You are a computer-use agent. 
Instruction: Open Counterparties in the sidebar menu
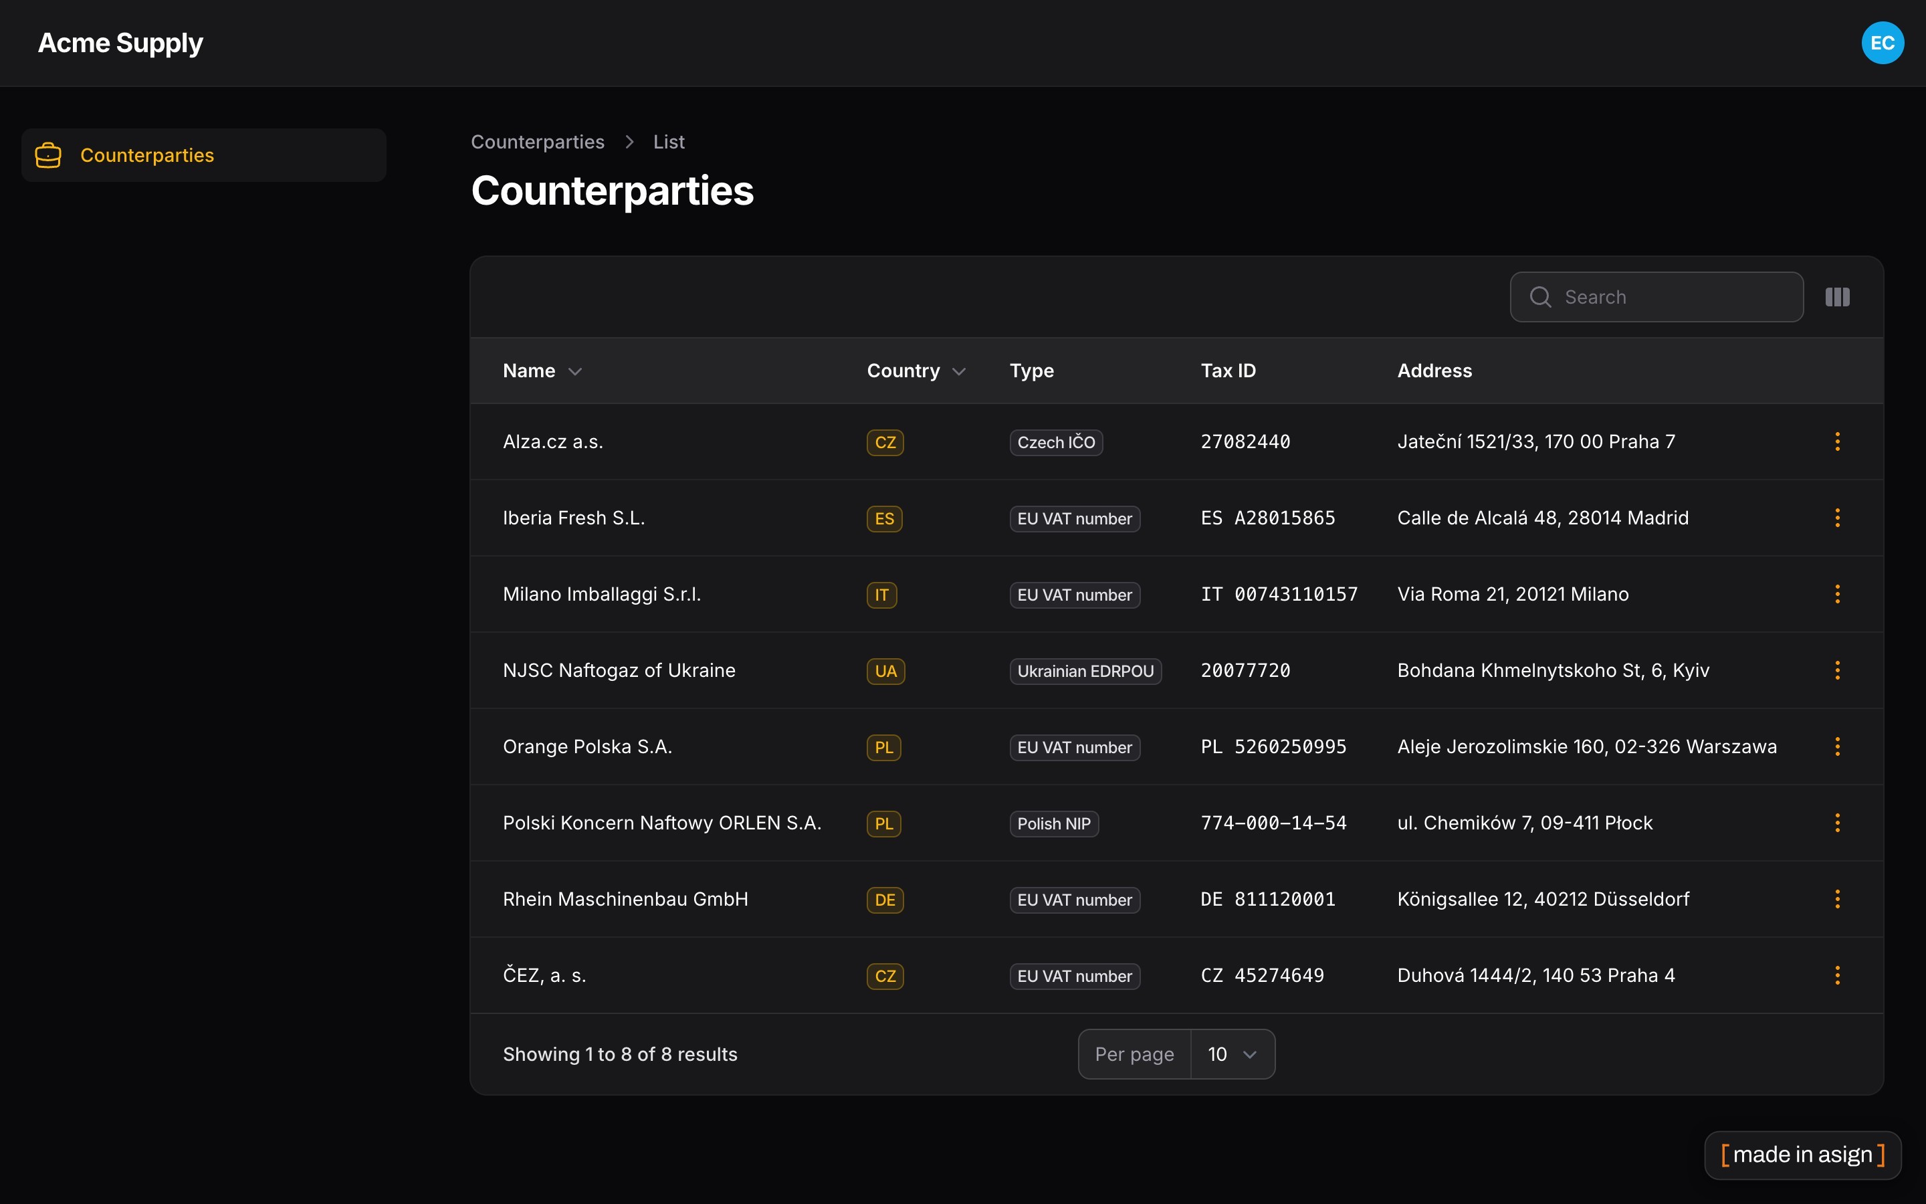coord(204,155)
